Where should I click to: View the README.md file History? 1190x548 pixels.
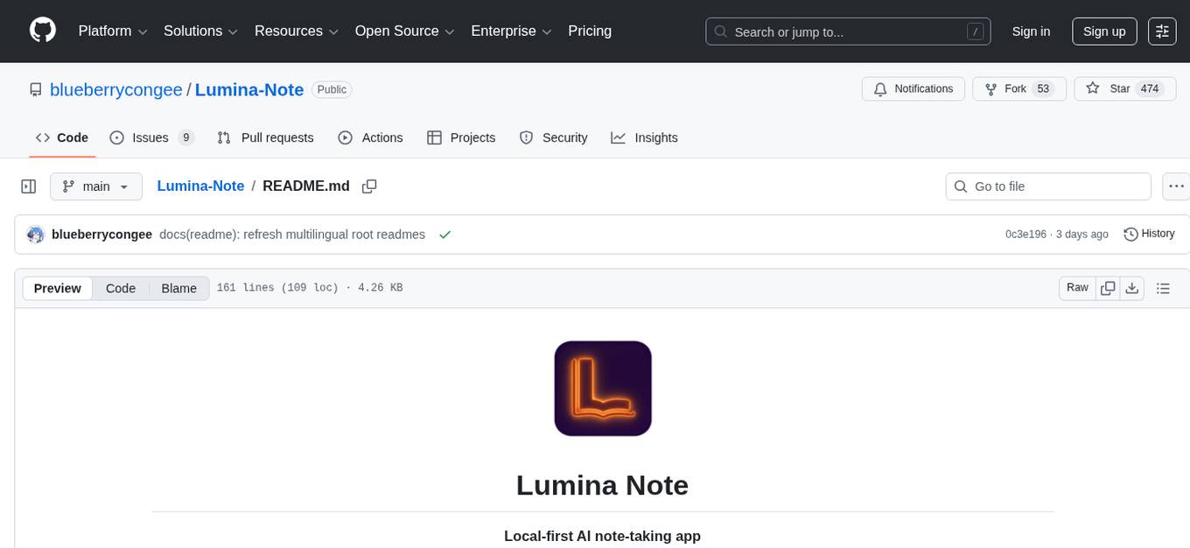(x=1149, y=234)
